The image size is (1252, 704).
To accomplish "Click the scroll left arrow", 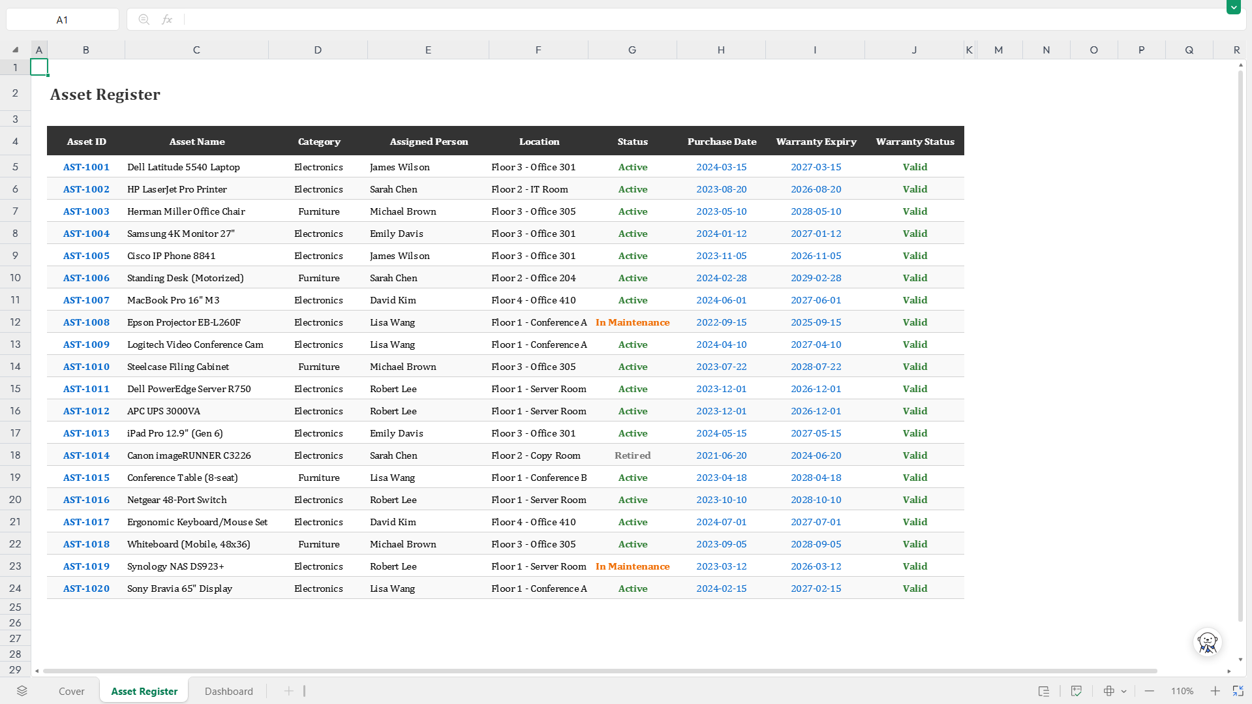I will [x=37, y=671].
